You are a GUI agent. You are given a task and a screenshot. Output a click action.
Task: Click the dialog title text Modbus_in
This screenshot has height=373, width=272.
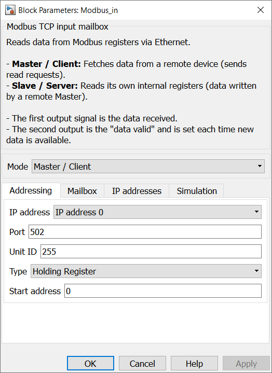[99, 10]
